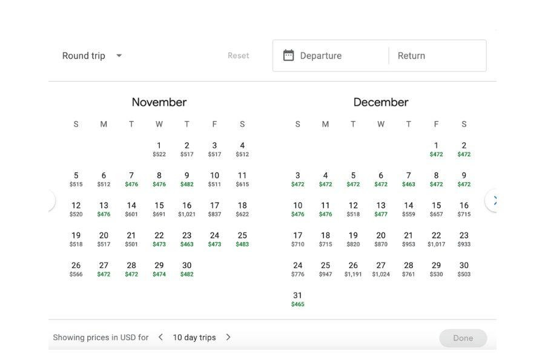Image resolution: width=545 pixels, height=363 pixels.
Task: Go to next month with right arrow
Action: 494,200
